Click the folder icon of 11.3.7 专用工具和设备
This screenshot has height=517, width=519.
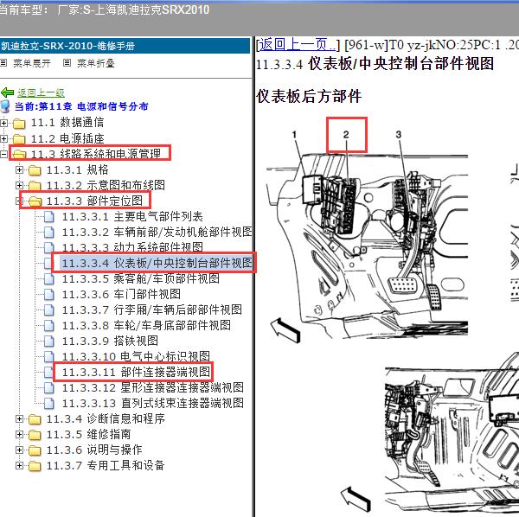[x=35, y=466]
